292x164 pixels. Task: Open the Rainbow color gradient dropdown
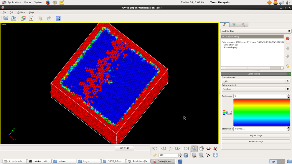255,89
